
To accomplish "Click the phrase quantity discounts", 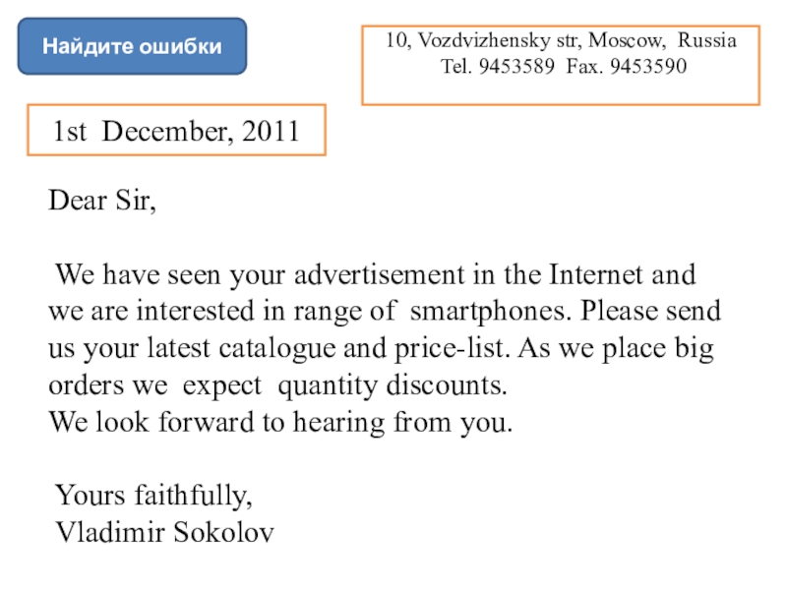I will tap(393, 386).
